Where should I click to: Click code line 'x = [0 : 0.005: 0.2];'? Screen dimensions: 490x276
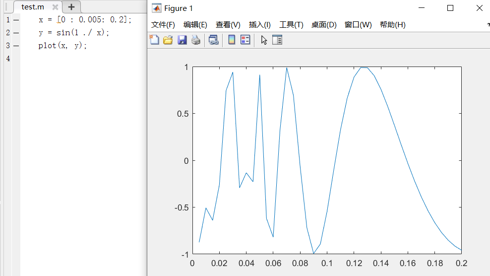click(x=85, y=20)
